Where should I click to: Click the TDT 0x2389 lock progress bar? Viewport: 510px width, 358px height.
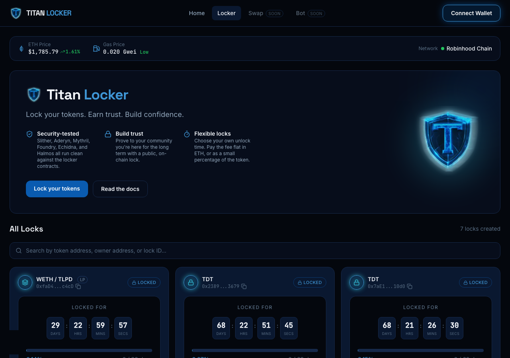255,350
